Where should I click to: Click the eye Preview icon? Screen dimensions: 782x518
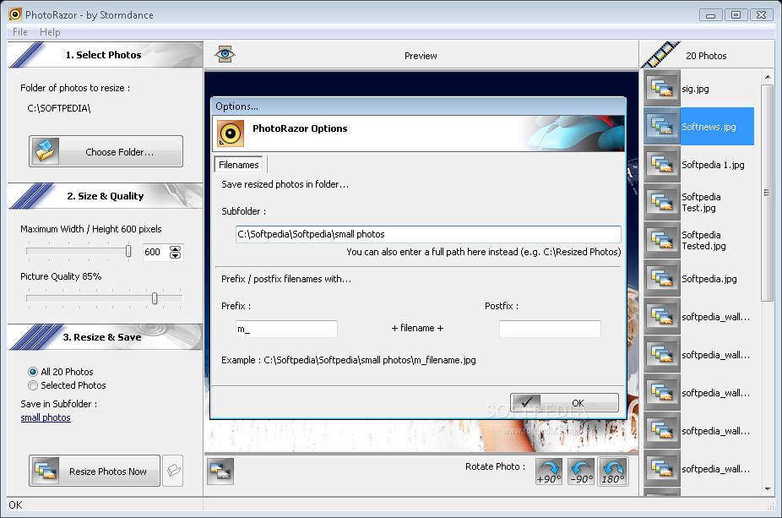225,54
